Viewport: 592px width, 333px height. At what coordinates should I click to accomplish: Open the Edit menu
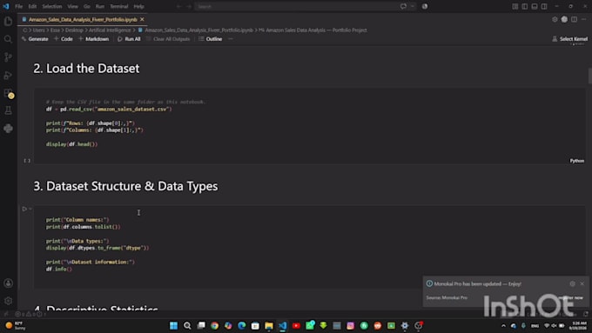[x=32, y=6]
